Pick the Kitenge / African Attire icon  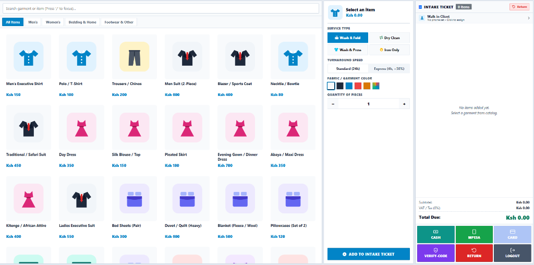tap(29, 199)
